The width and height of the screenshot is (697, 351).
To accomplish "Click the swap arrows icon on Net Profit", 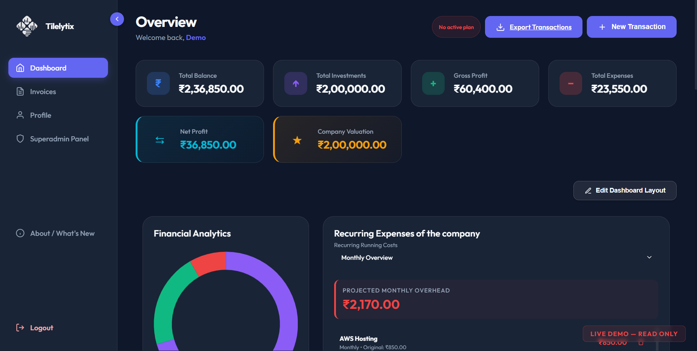I will 160,140.
